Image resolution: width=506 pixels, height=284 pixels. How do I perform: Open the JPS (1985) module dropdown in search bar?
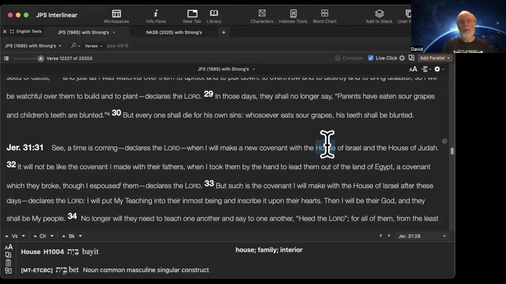(33, 46)
